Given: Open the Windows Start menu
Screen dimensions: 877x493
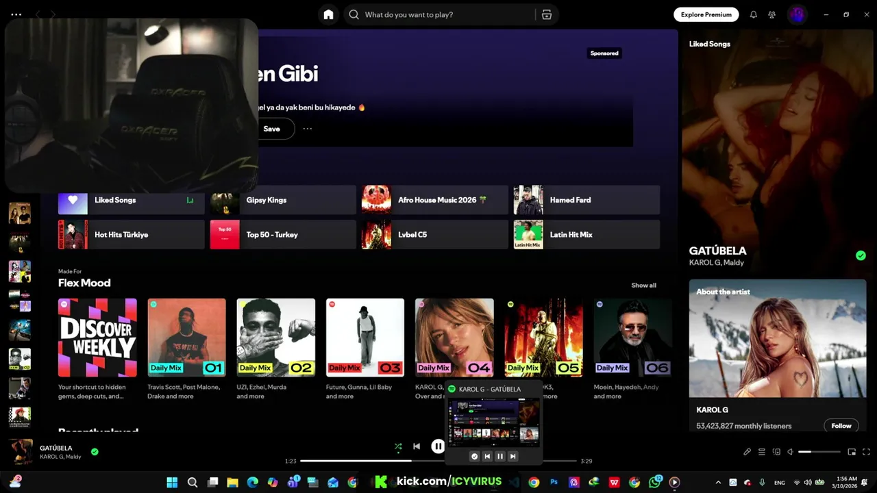Looking at the screenshot, I should [172, 482].
